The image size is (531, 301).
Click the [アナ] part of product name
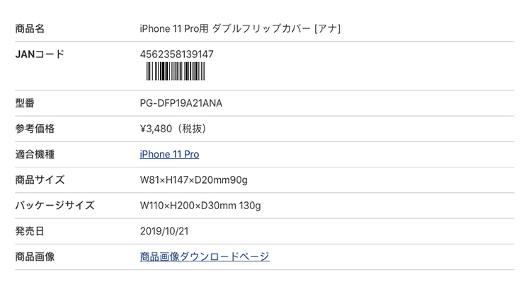[328, 29]
